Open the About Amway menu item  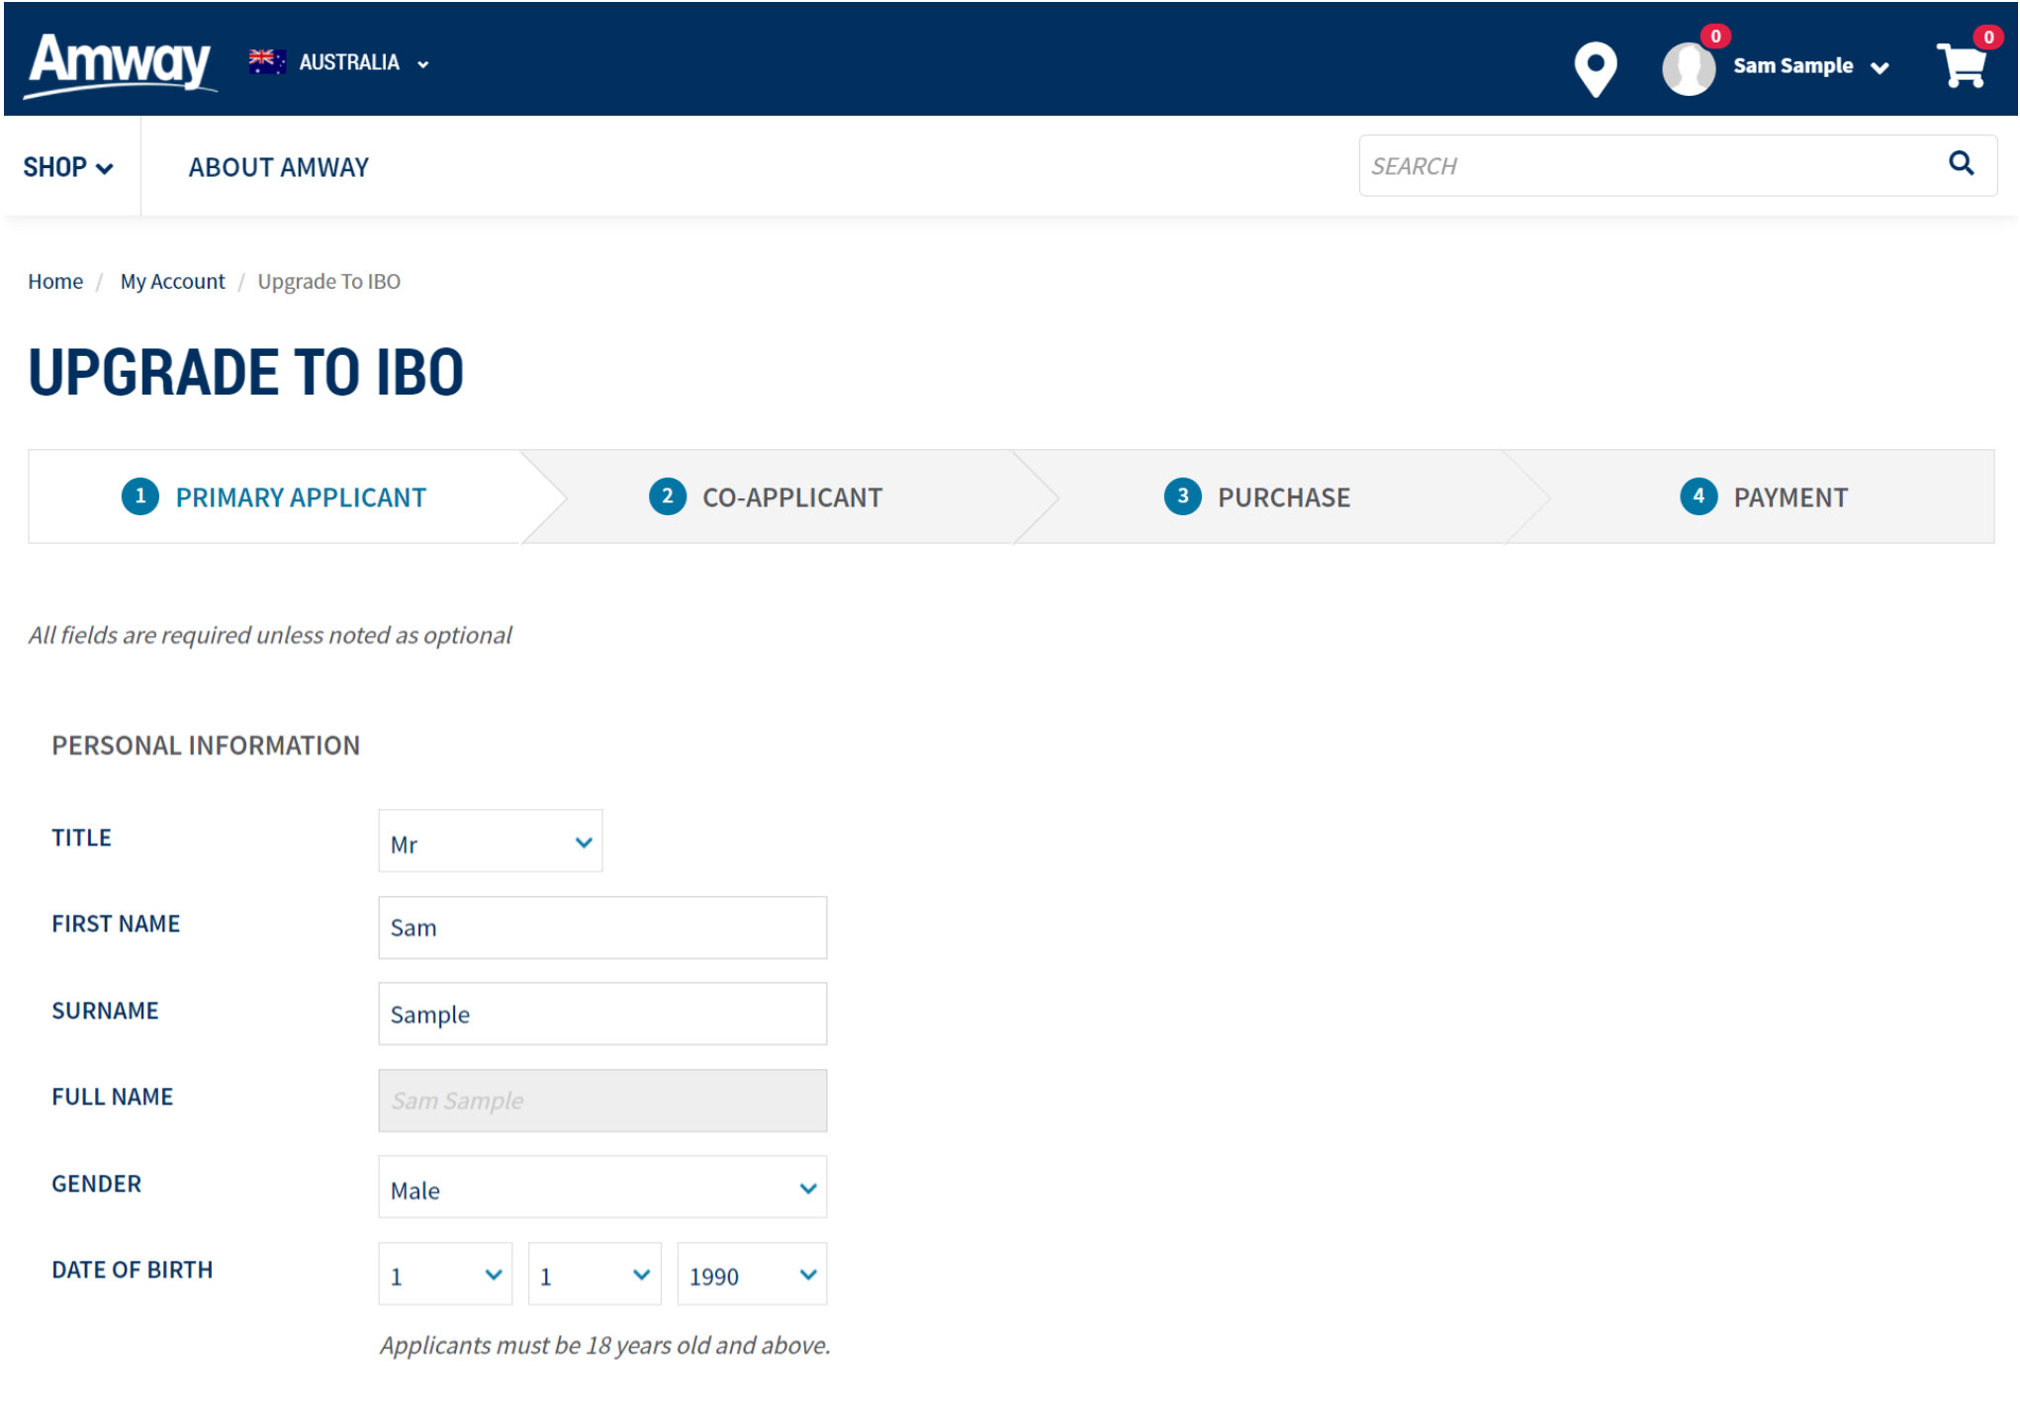279,167
